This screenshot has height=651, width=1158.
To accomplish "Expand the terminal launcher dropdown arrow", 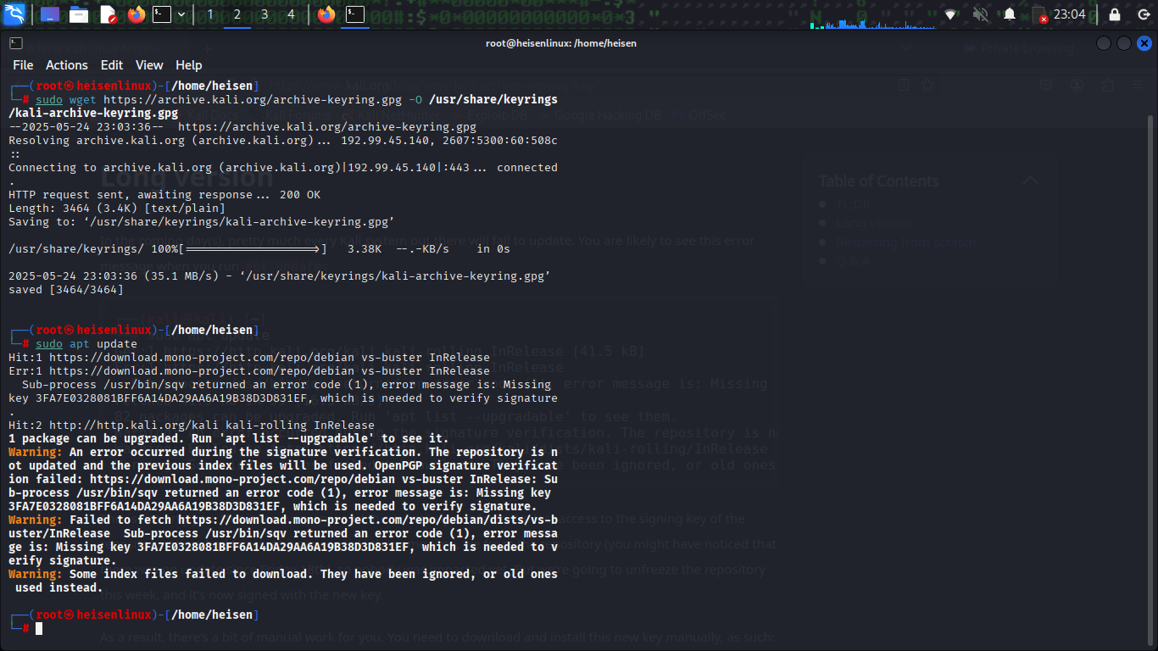I will (181, 14).
